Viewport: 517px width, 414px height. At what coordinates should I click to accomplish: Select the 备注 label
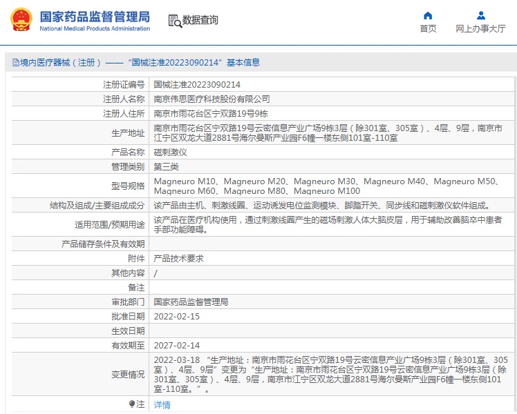(x=136, y=288)
